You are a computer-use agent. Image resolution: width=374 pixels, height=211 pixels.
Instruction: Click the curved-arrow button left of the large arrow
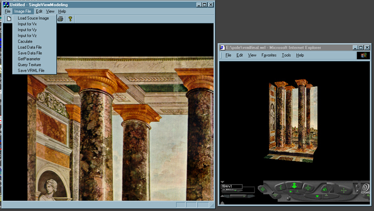click(280, 188)
